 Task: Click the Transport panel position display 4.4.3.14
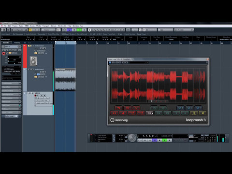click(x=148, y=136)
